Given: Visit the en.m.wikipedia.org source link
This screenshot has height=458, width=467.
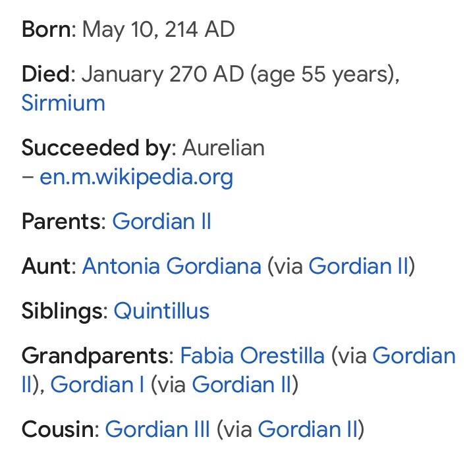Looking at the screenshot, I should (x=136, y=178).
